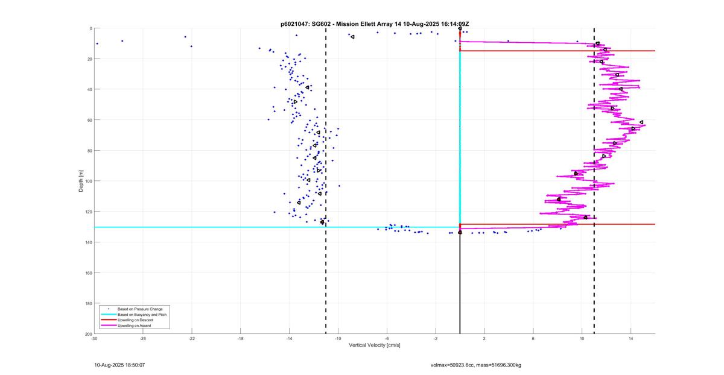Viewport: 724px width, 375px height.
Task: Click positive x-axis tick label '10'
Action: [582, 338]
